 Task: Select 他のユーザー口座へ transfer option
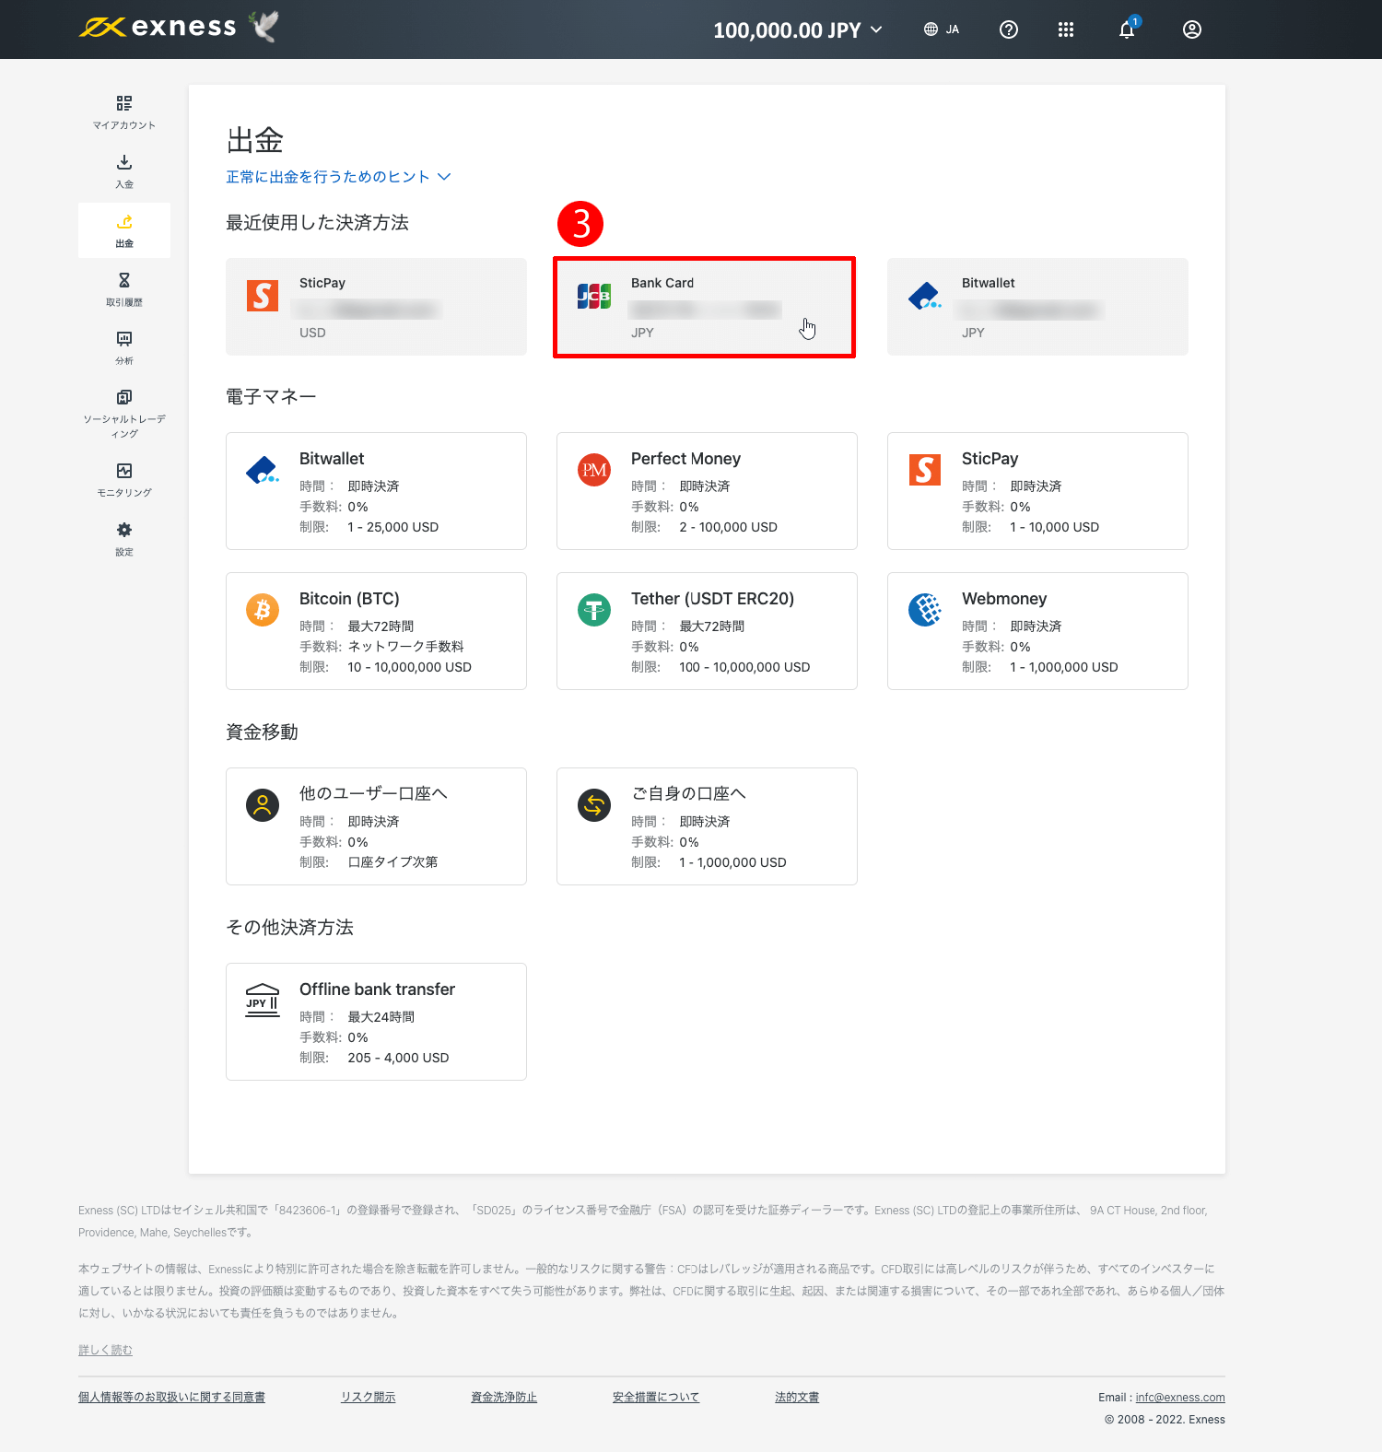[x=376, y=826]
